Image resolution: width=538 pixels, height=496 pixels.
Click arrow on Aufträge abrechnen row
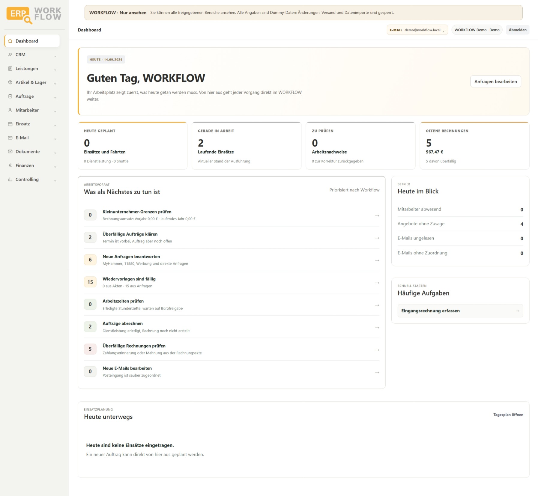point(377,328)
